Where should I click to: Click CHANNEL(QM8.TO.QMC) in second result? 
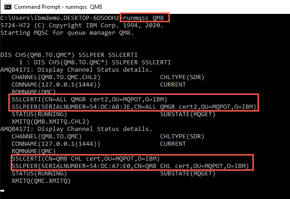(x=46, y=137)
